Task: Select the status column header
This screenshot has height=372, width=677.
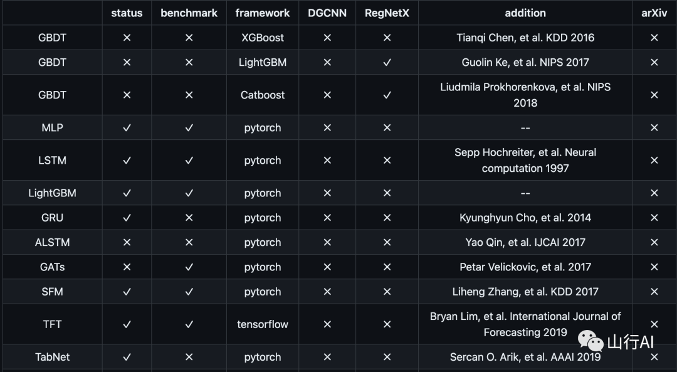Action: [127, 13]
